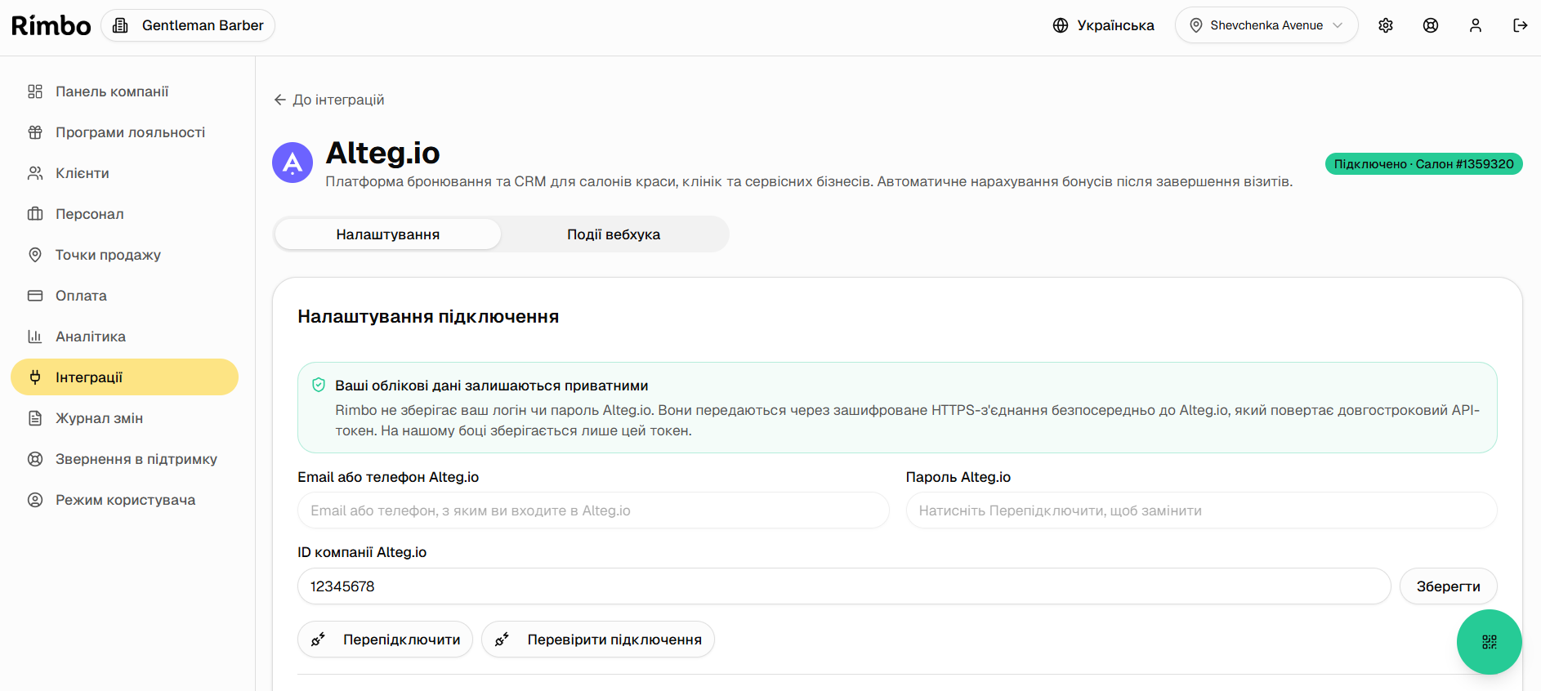Click the Зберегти button

[1448, 586]
